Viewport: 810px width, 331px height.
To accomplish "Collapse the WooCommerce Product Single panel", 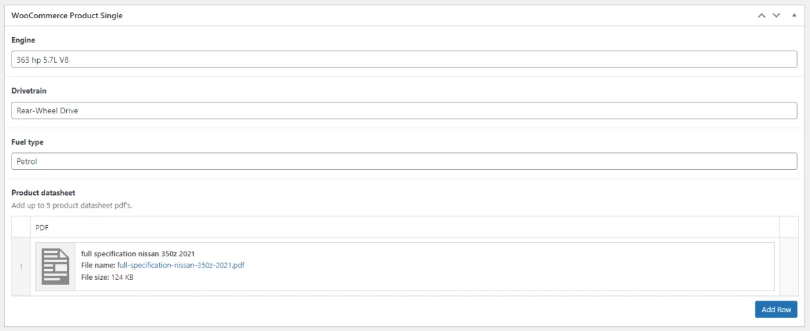I will [x=793, y=16].
